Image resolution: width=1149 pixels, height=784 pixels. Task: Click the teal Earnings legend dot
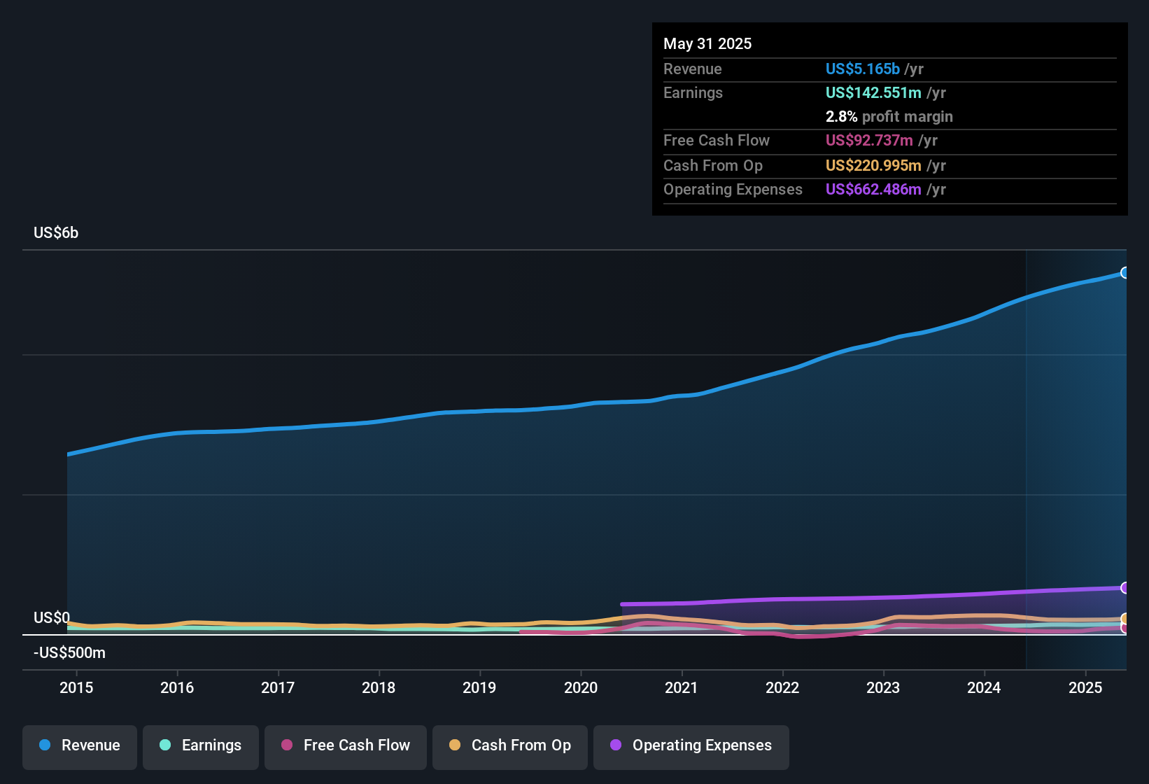coord(165,745)
